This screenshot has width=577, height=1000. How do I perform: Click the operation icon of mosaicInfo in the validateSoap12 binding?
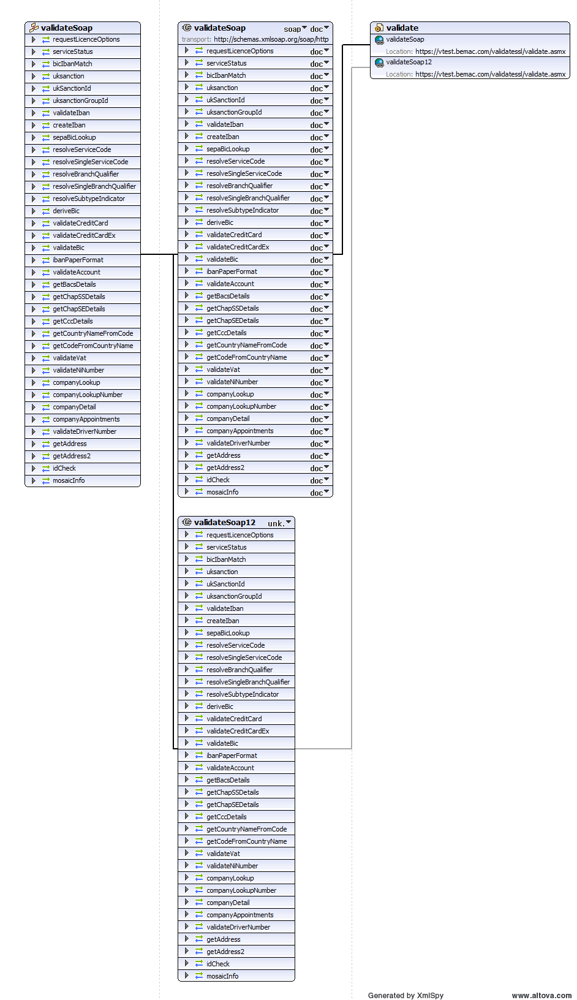click(199, 976)
